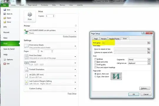Screen dimensions: 159x106
Task: Click the Page Setup help question mark
Action: pyautogui.click(x=144, y=33)
